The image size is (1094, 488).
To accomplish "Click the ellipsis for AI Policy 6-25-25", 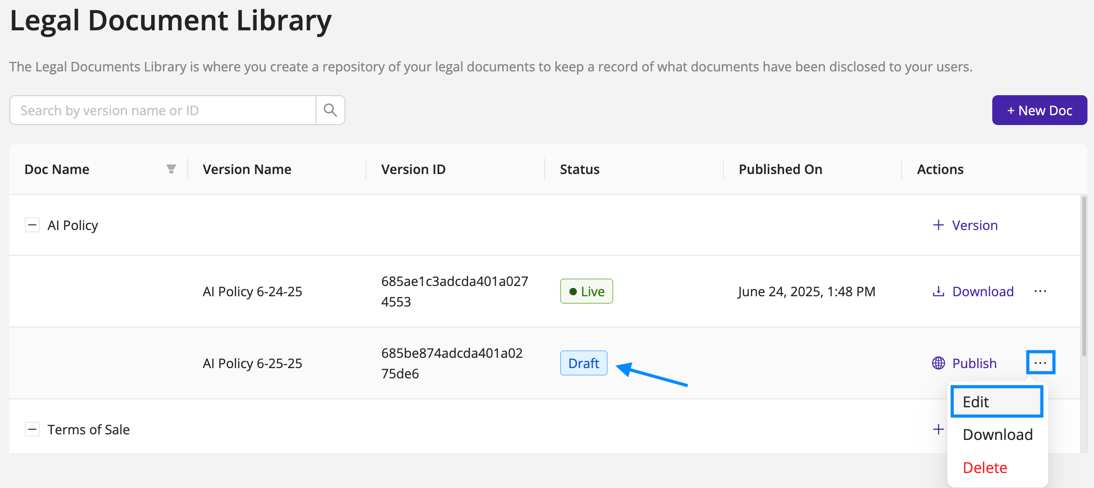I will tap(1040, 363).
